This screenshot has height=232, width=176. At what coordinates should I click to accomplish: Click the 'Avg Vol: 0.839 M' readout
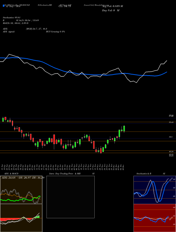(112, 6)
